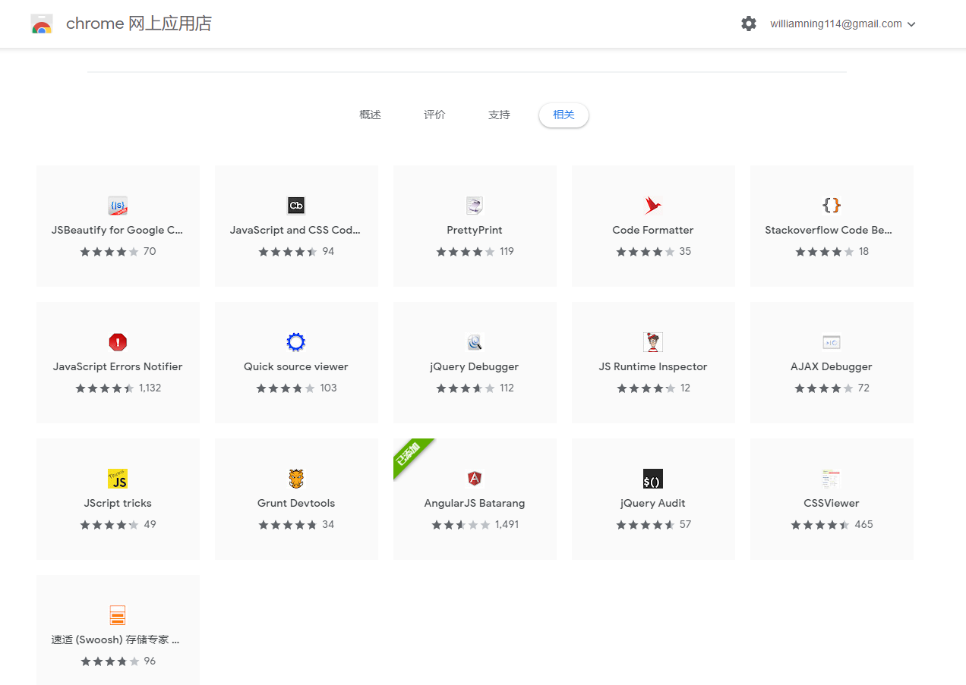Click the jQuery Audit $() icon

653,479
